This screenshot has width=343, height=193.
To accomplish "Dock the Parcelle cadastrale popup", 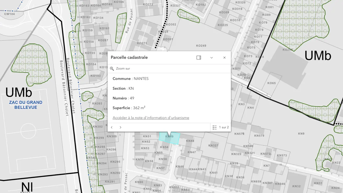I will (199, 58).
